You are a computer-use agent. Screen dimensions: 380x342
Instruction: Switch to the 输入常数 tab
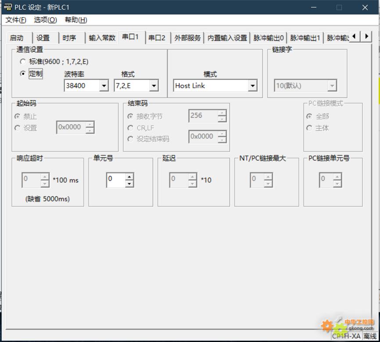[x=102, y=38]
